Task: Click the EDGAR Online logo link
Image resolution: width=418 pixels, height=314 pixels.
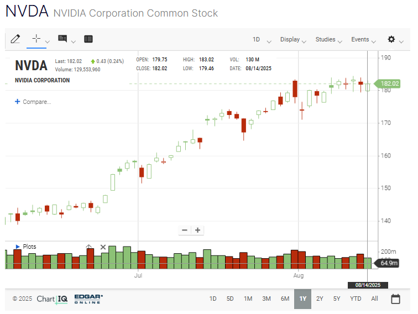Action: pos(89,299)
